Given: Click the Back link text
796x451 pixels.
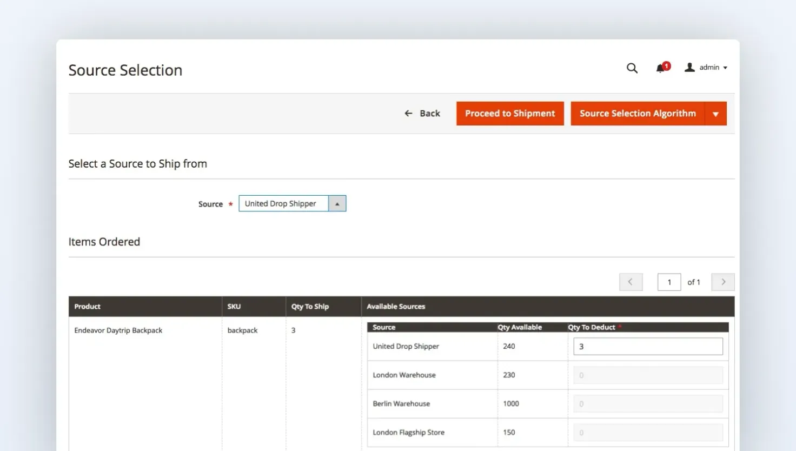Looking at the screenshot, I should [x=430, y=114].
